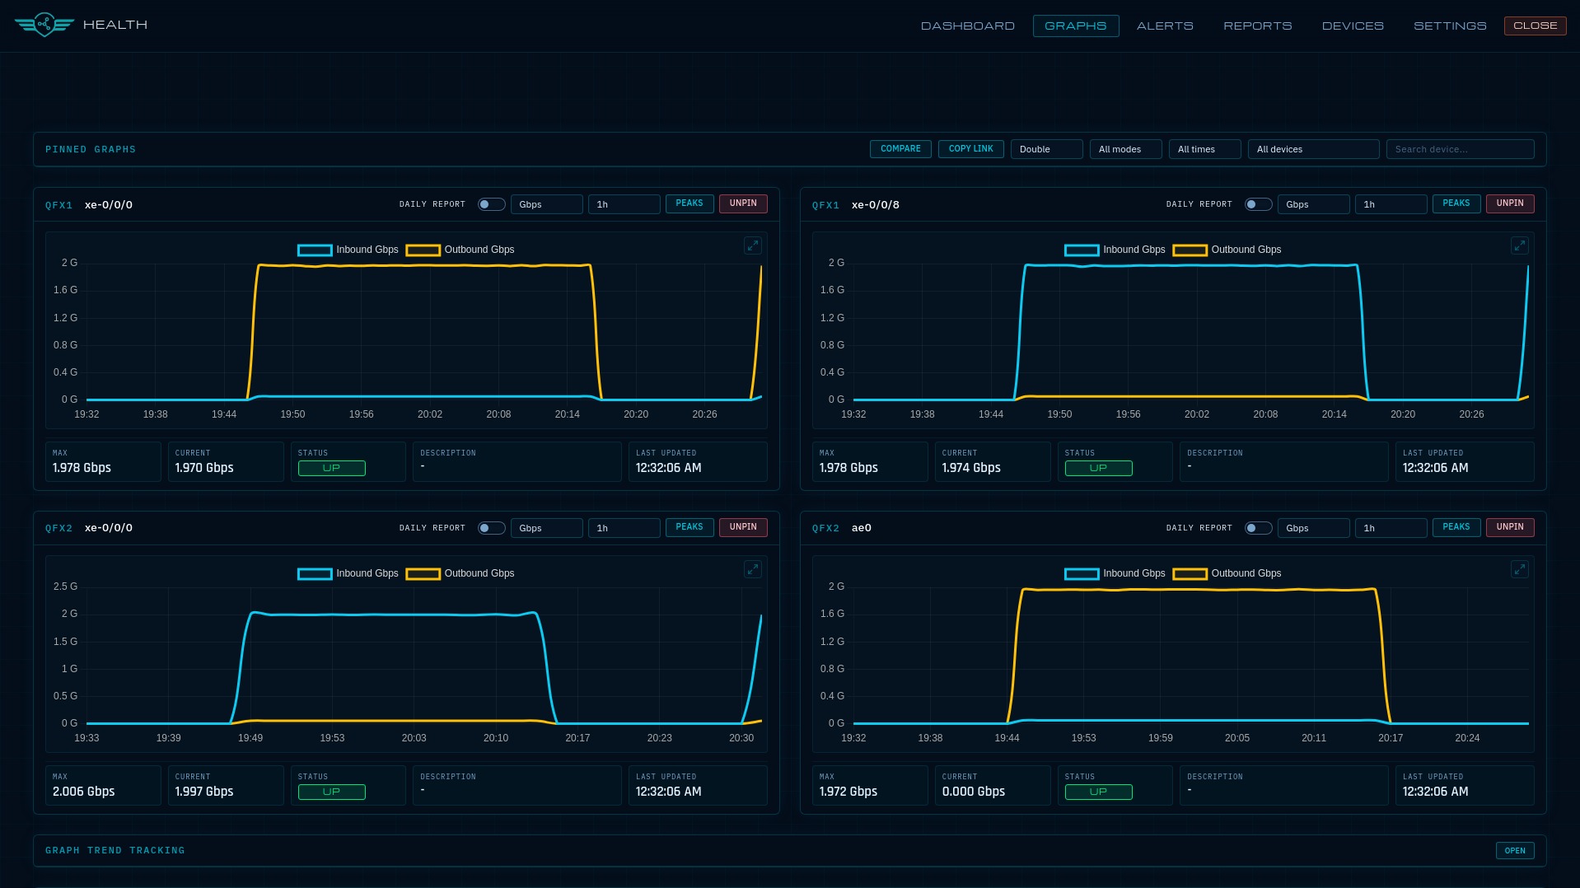1580x888 pixels.
Task: Show Peaks for QFX2 xe-0/0/0
Action: (x=689, y=527)
